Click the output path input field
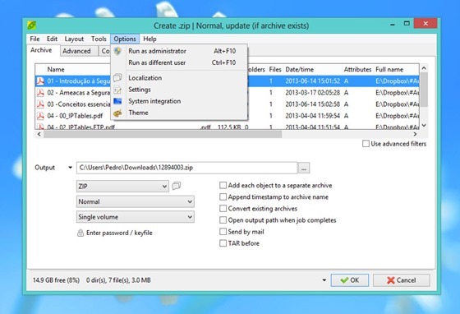Viewport: 460px width, 314px height. [187, 168]
